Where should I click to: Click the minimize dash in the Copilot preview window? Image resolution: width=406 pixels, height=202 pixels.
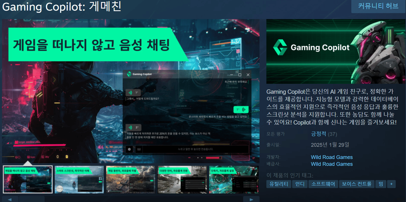(x=232, y=75)
